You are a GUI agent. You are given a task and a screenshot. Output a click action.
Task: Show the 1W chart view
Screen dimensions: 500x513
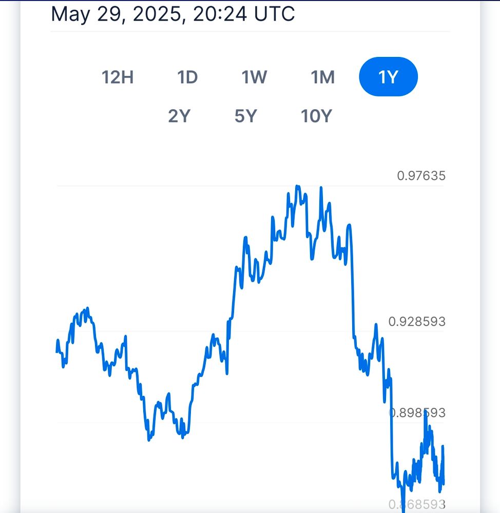pos(254,77)
